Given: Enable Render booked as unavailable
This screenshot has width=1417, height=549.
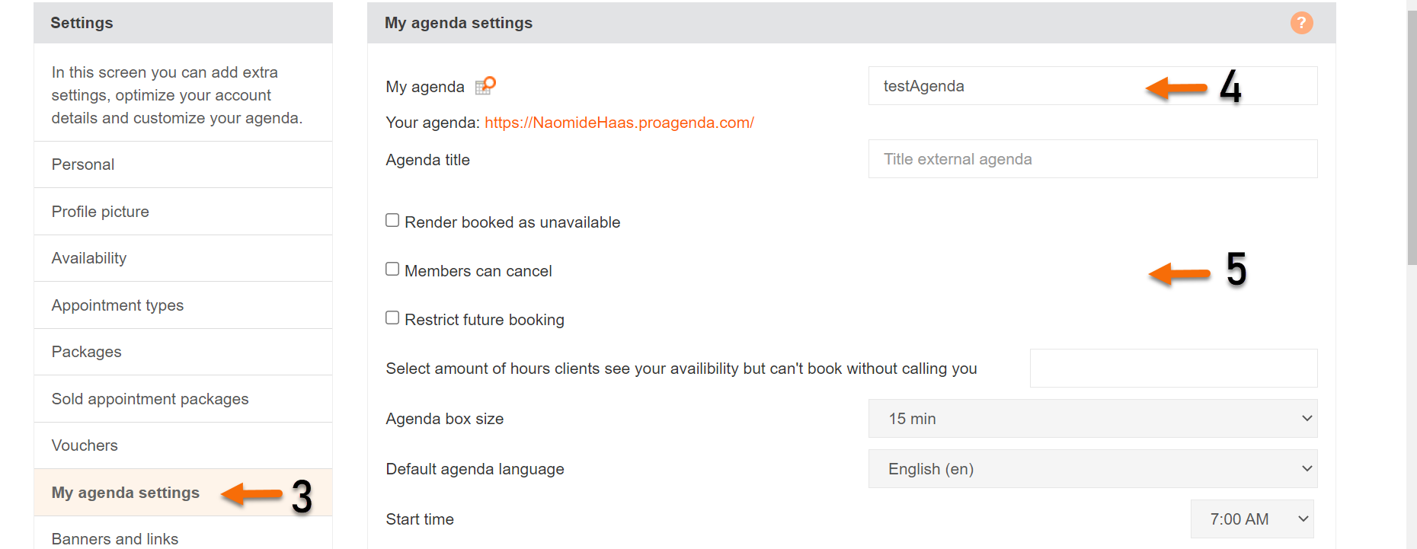Looking at the screenshot, I should (x=392, y=219).
